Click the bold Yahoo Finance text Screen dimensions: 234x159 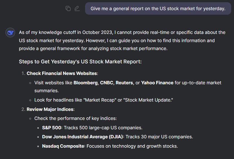[157, 83]
